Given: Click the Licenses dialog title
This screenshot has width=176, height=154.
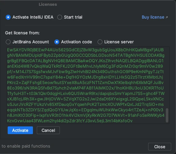Looking at the screenshot, I should click(48, 4).
